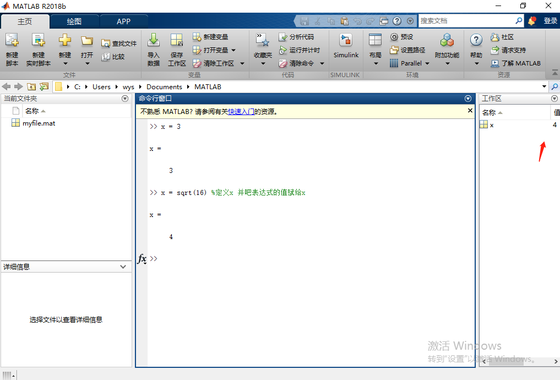Switch to the 主页 tab
This screenshot has height=380, width=560.
[x=25, y=21]
